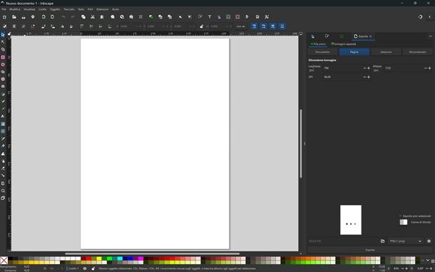435x272 pixels.
Task: Open the Layers panel tab icon
Action: tap(313, 36)
